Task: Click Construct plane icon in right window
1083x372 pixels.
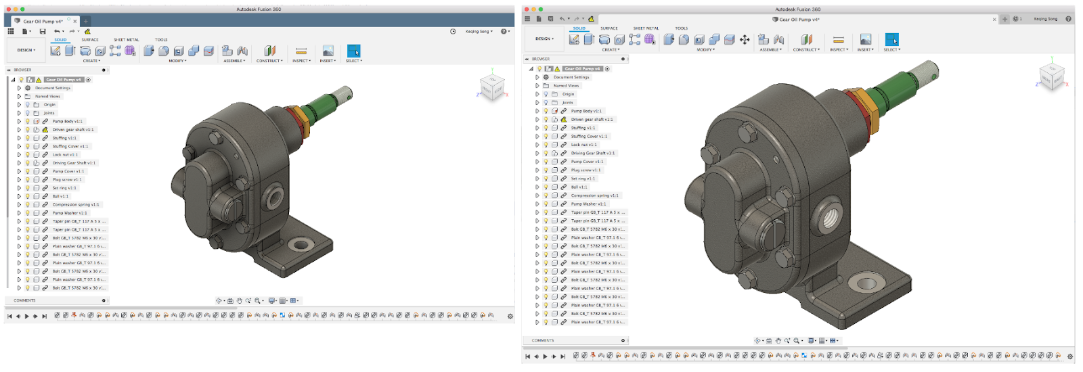Action: click(x=806, y=40)
